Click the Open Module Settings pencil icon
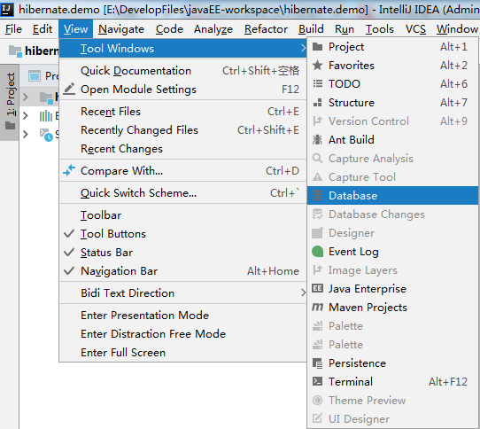Viewport: 480px width, 429px height. [x=69, y=89]
